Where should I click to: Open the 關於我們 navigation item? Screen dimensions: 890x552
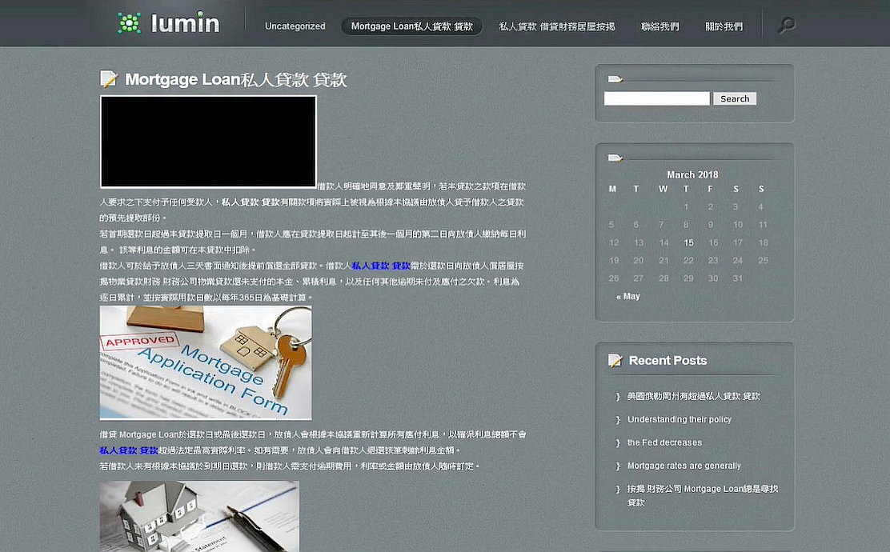pyautogui.click(x=724, y=26)
